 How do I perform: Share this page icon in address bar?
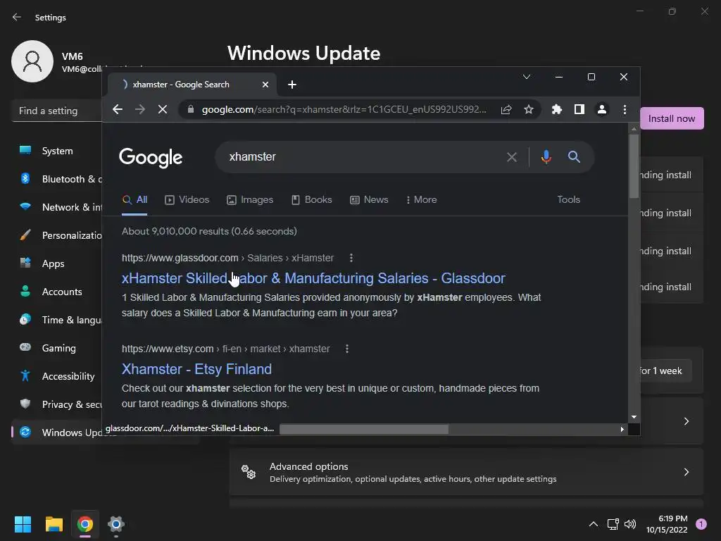(506, 109)
